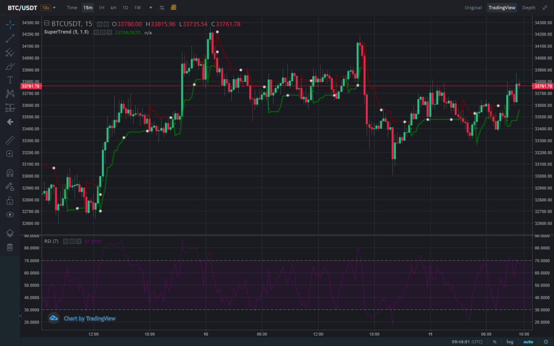The image size is (554, 346).
Task: Open the indicators settings icon in top bar
Action: click(x=162, y=8)
